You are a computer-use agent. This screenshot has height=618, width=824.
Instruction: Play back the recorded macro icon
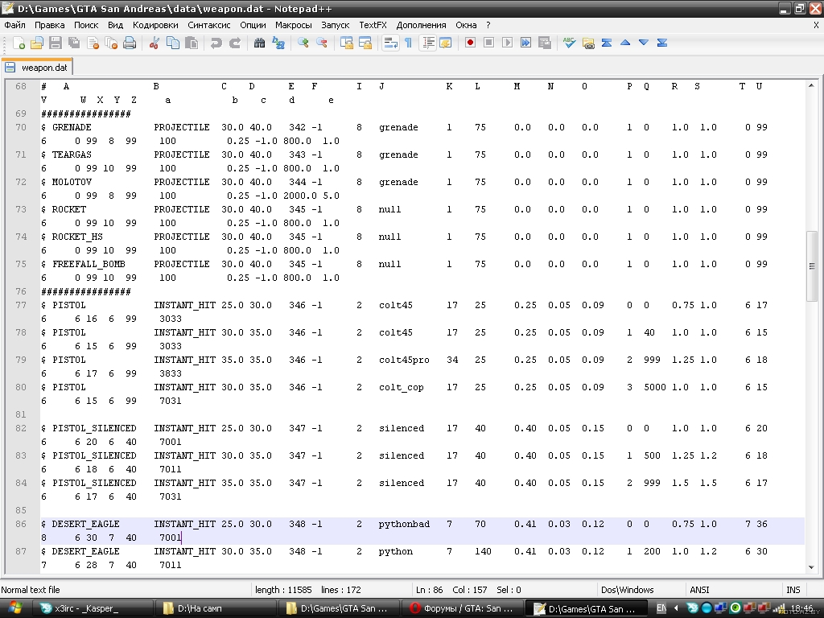pyautogui.click(x=507, y=43)
